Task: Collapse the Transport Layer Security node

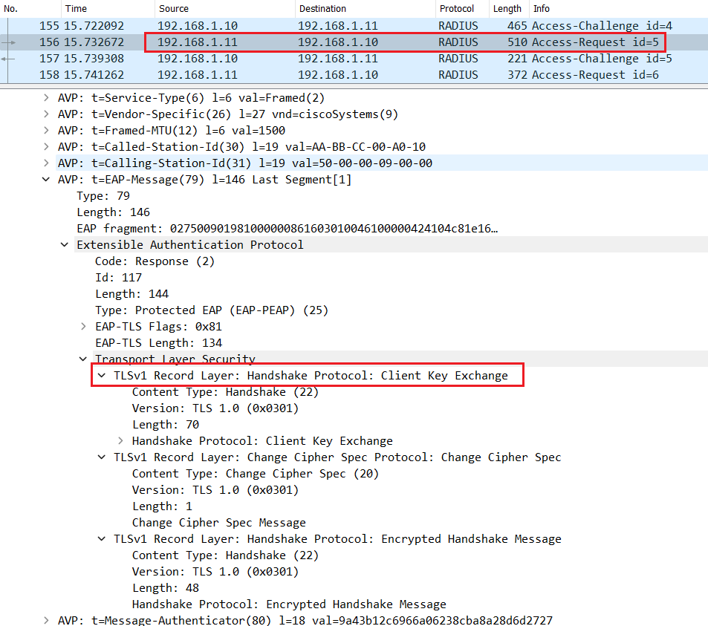Action: (83, 359)
